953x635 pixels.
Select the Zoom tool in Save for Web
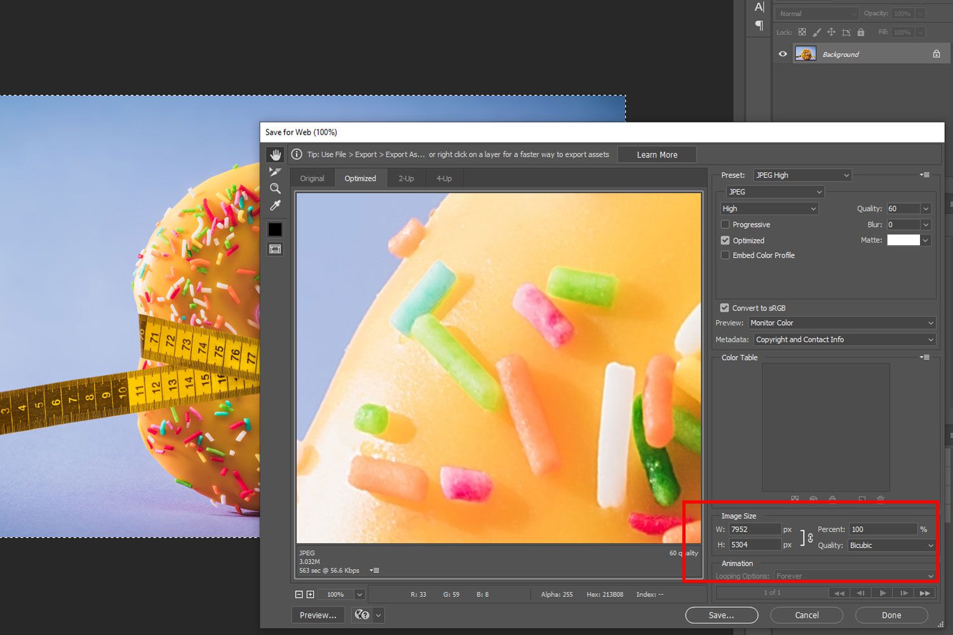275,189
